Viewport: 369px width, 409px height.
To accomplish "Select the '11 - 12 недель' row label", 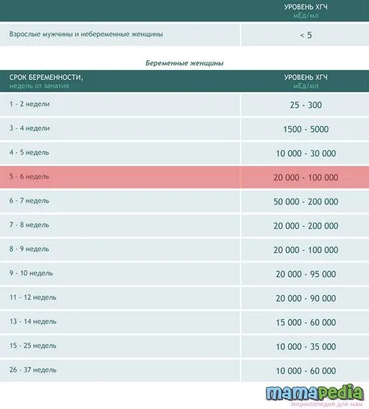I will (33, 298).
